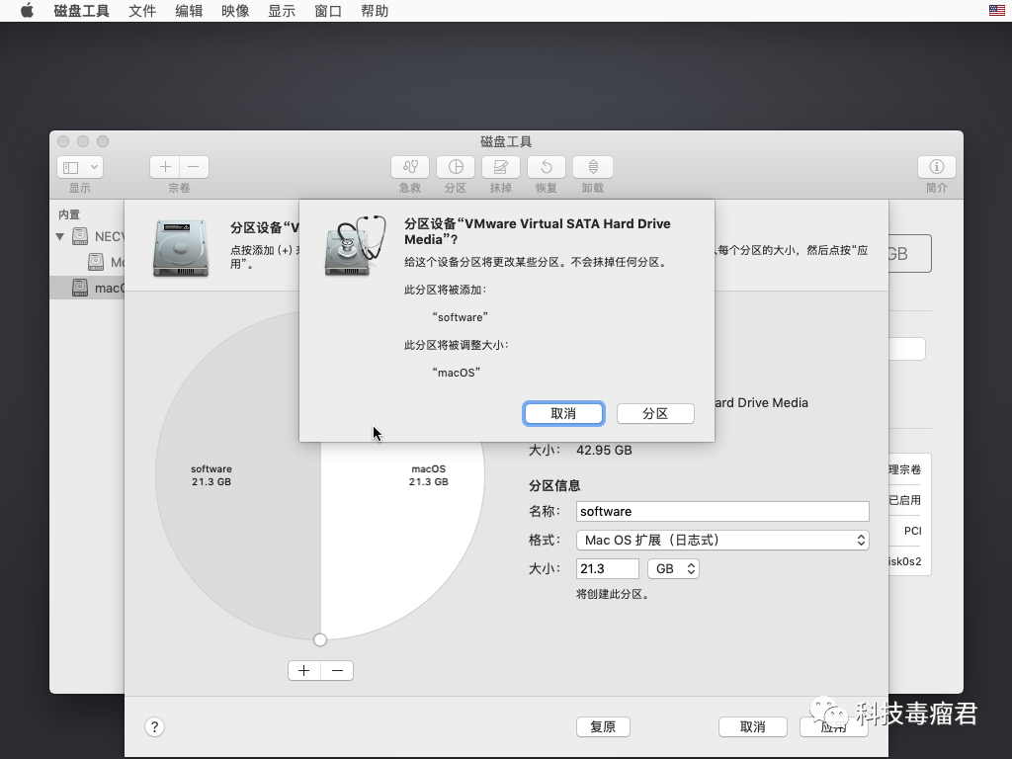Click the First Aid (急救) toolbar icon
Image resolution: width=1012 pixels, height=759 pixels.
(x=410, y=167)
